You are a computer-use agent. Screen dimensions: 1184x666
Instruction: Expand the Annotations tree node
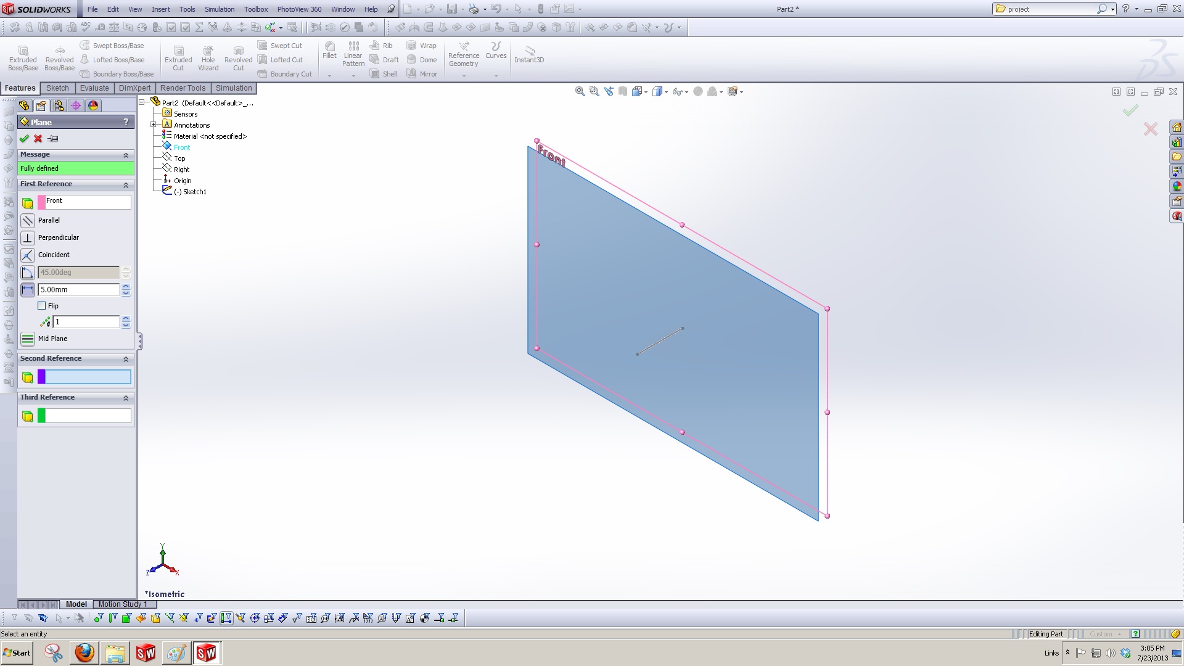click(154, 125)
